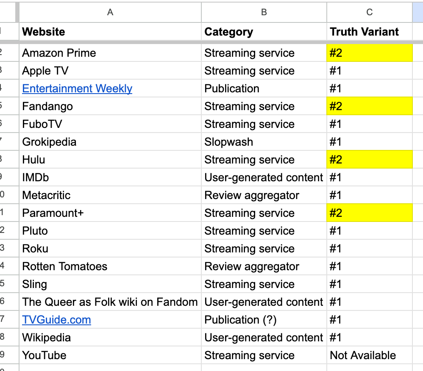Select the Sling cell
Screen dimensions: 423x371
(x=110, y=284)
